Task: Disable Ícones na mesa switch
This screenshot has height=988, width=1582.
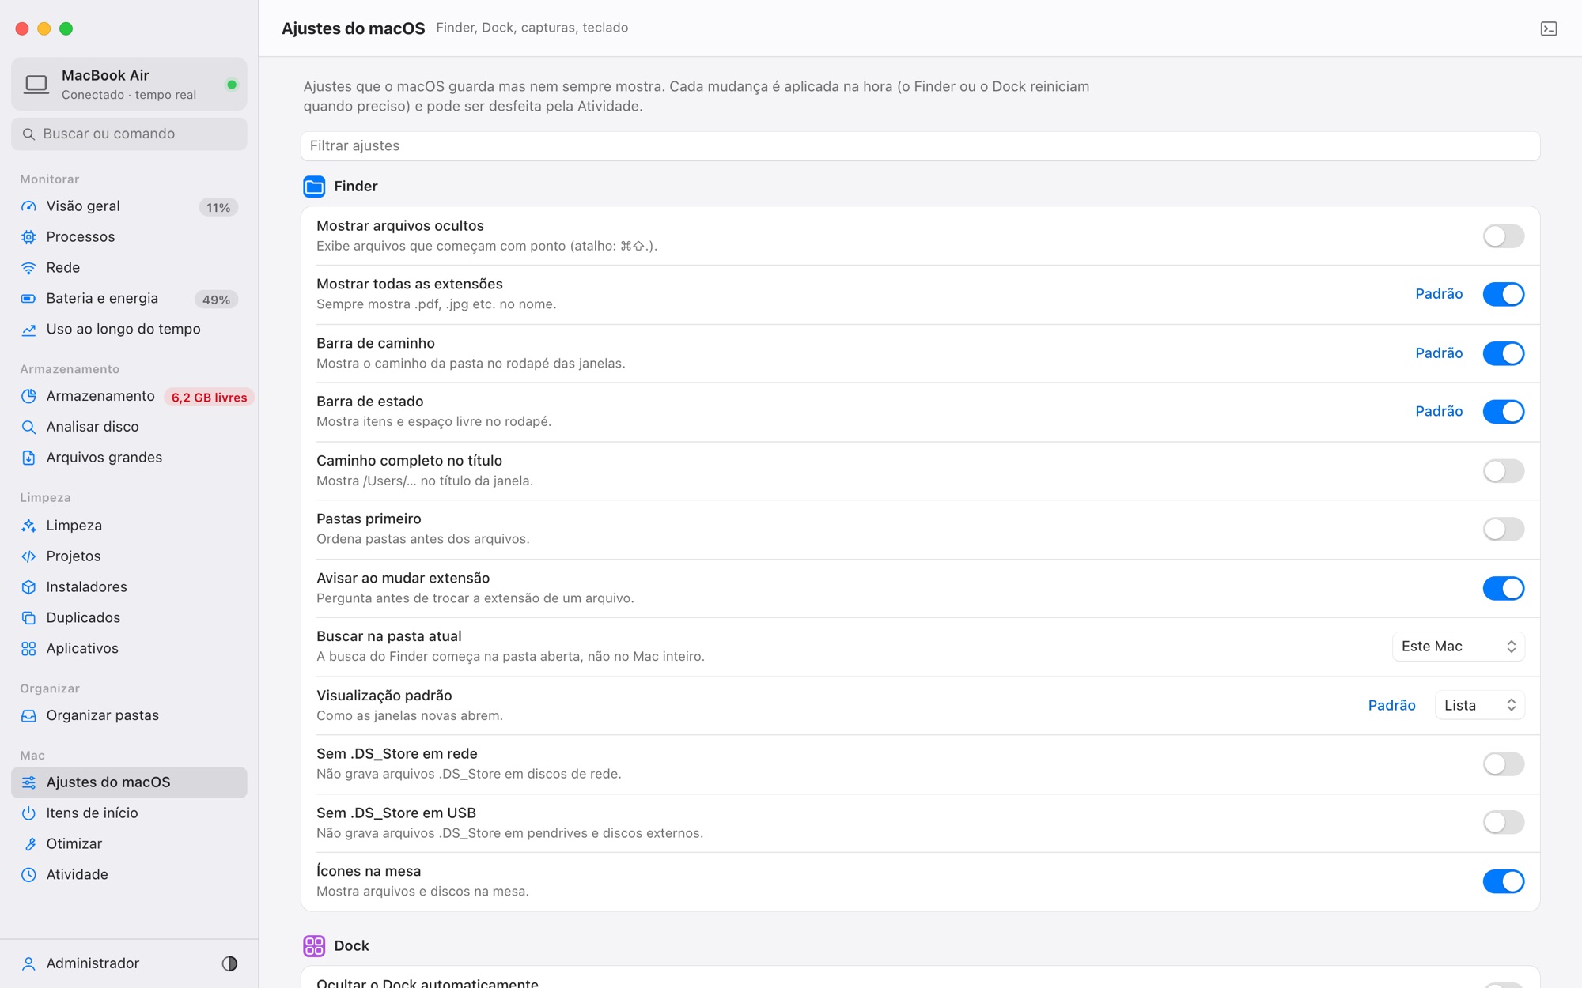Action: coord(1503,881)
